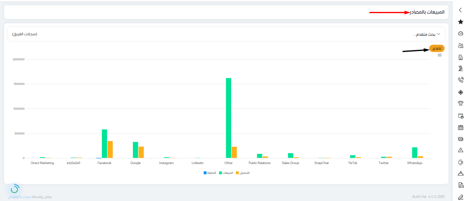
Task: Toggle التكلفة series in chart legend
Action: click(x=210, y=173)
